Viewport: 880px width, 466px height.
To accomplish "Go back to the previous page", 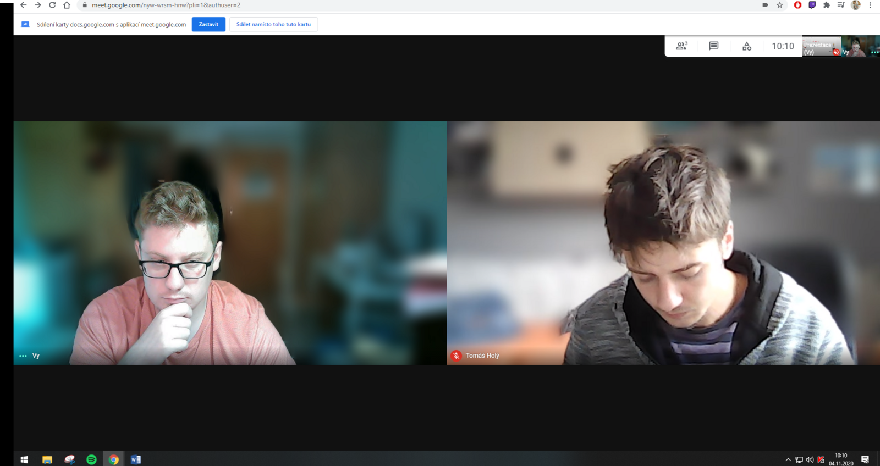I will [x=23, y=5].
